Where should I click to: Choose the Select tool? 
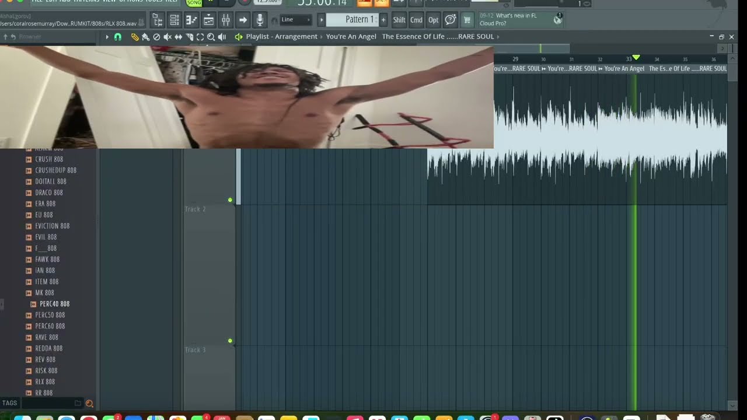pos(200,37)
